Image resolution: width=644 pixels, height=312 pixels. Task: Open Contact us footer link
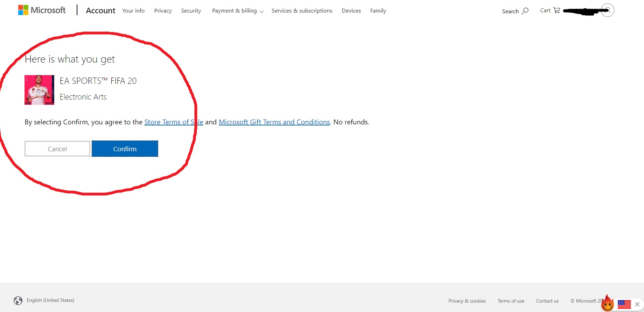tap(547, 301)
